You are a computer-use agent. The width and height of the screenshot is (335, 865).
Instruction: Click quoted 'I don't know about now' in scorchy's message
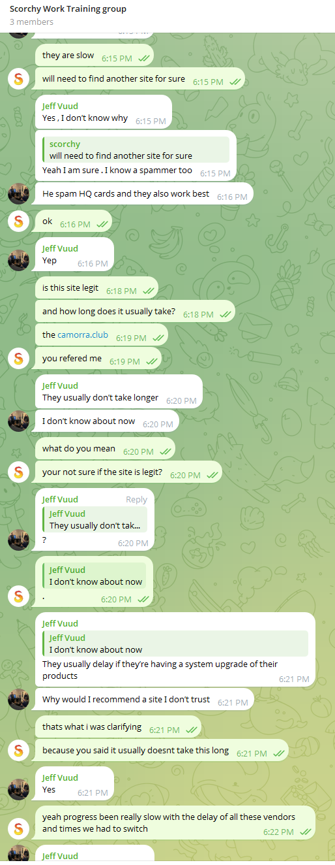click(x=94, y=576)
